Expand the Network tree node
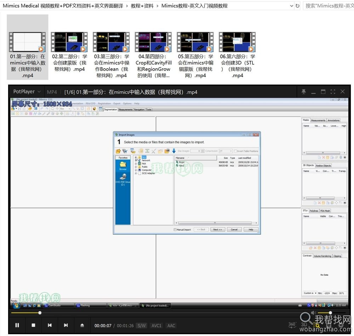The height and width of the screenshot is (336, 354). (136, 160)
